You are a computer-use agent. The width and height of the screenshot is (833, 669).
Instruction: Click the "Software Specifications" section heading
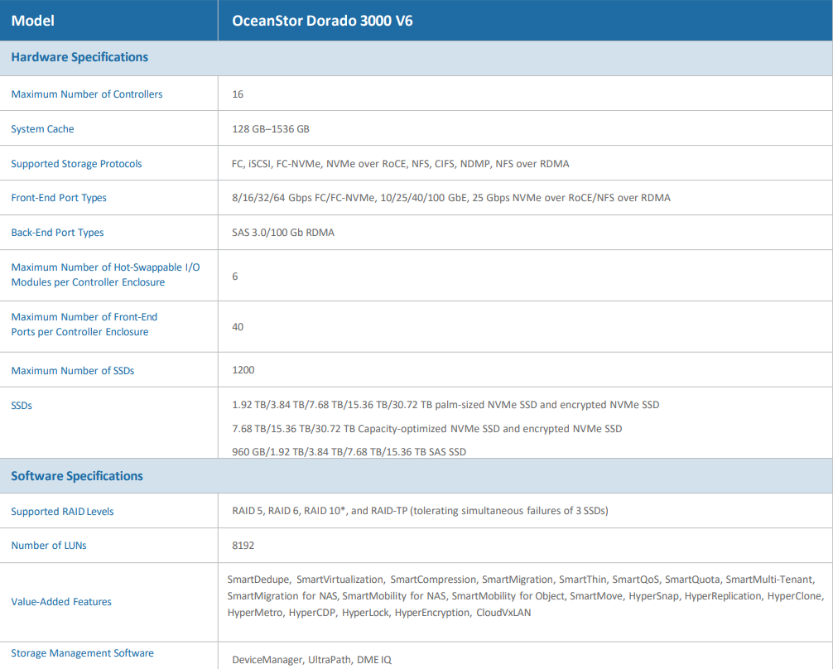77,476
